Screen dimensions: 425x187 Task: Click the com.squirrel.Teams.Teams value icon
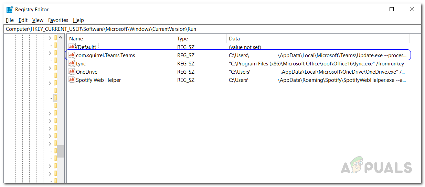click(72, 55)
